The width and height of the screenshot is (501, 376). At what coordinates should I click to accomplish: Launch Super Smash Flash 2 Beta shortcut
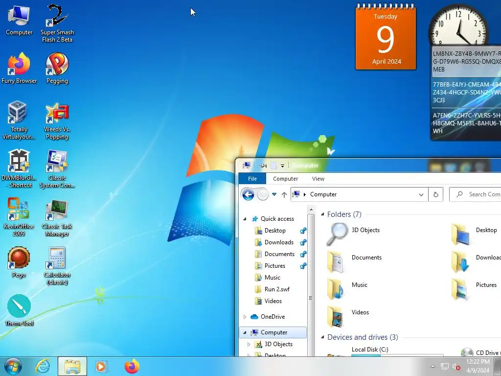[x=57, y=23]
